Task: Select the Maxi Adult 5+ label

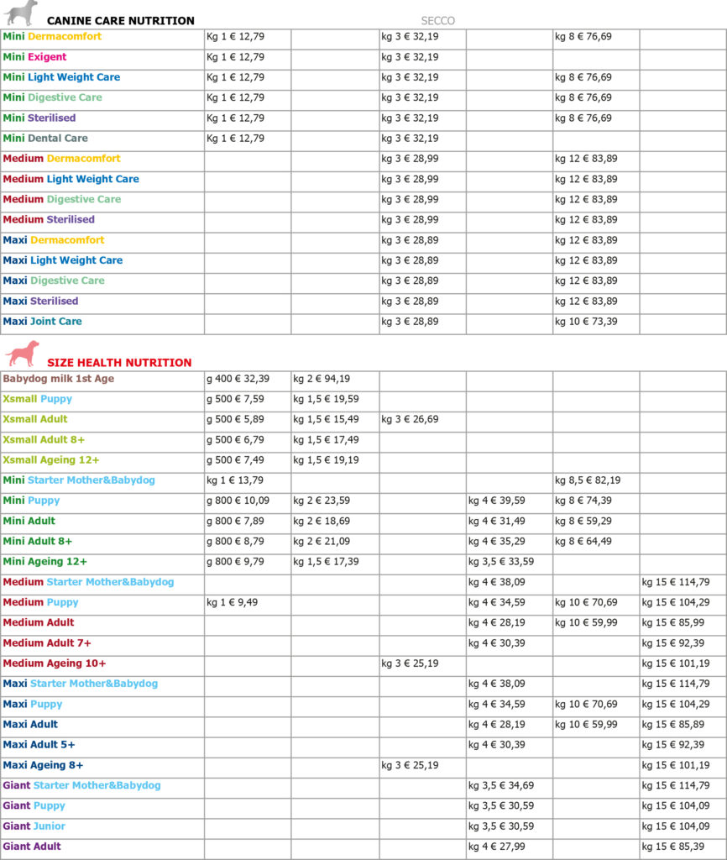Action: 39,744
